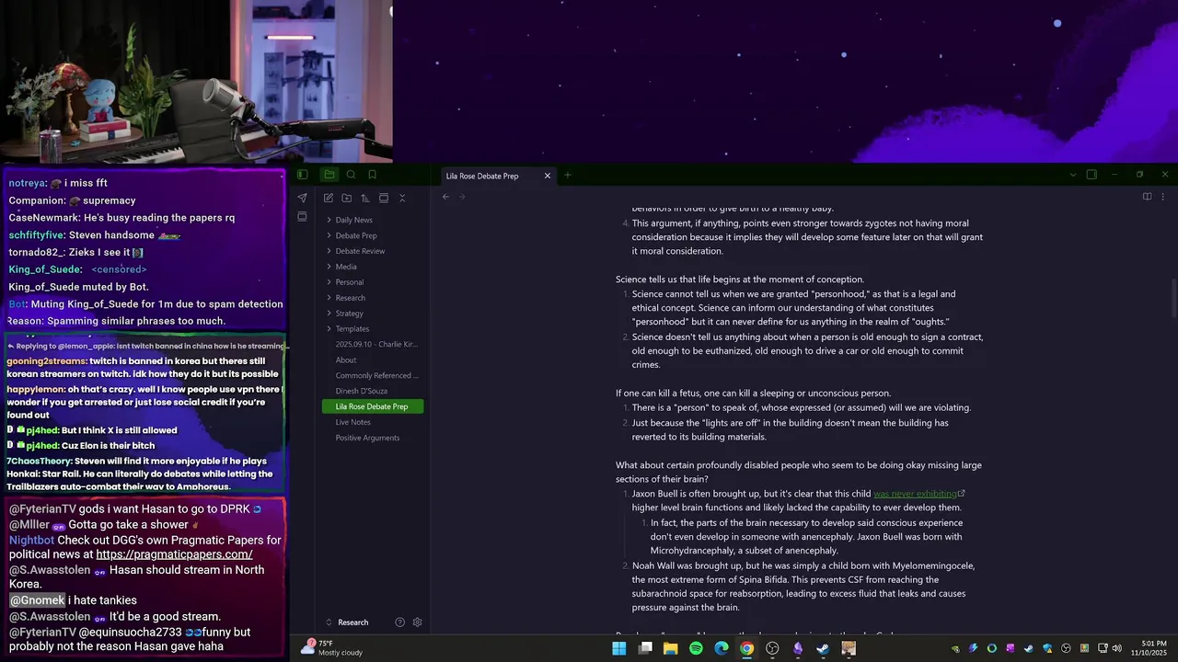The height and width of the screenshot is (662, 1178).
Task: Open the 2025.09.10 Charlie Kirk note
Action: pyautogui.click(x=372, y=344)
